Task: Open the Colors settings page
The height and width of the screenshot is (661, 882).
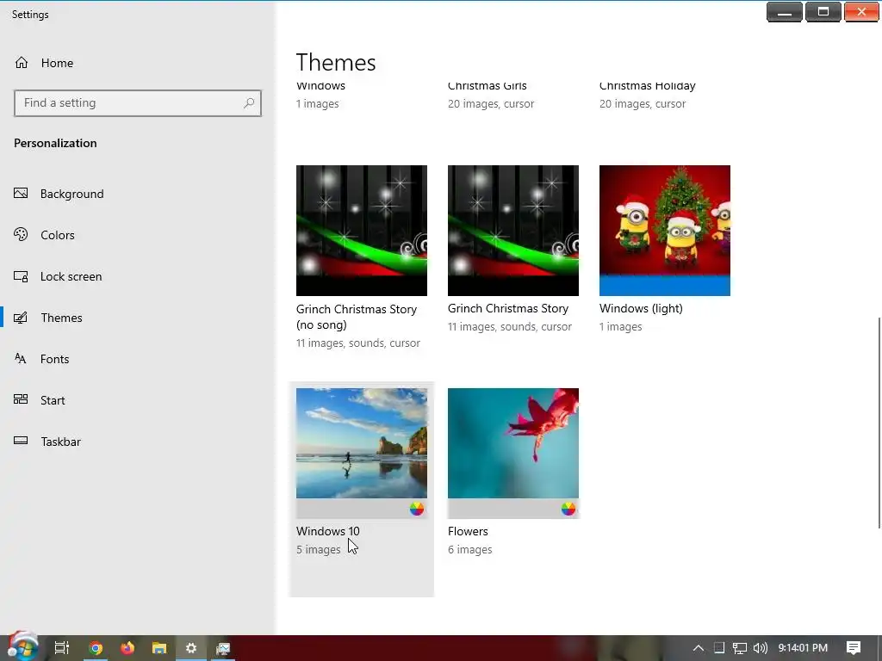Action: 58,235
